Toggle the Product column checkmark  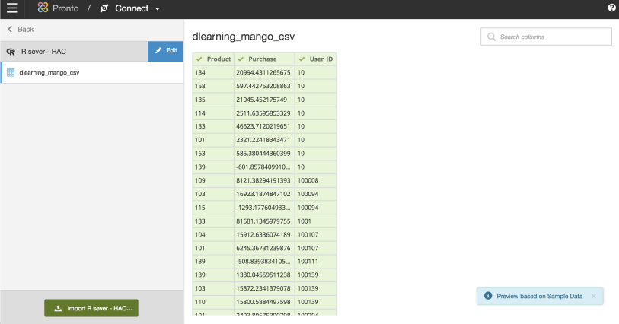click(x=199, y=59)
